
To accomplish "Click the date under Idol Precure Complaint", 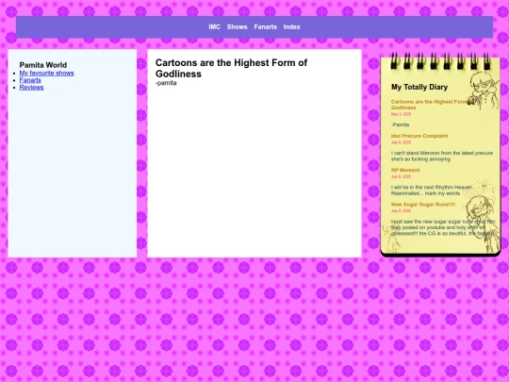I will pyautogui.click(x=401, y=142).
